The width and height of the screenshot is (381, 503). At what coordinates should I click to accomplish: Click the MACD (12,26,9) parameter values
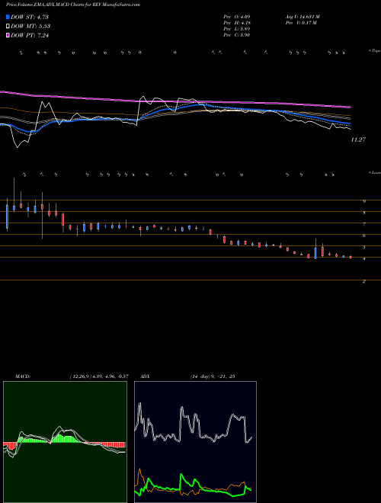click(99, 376)
